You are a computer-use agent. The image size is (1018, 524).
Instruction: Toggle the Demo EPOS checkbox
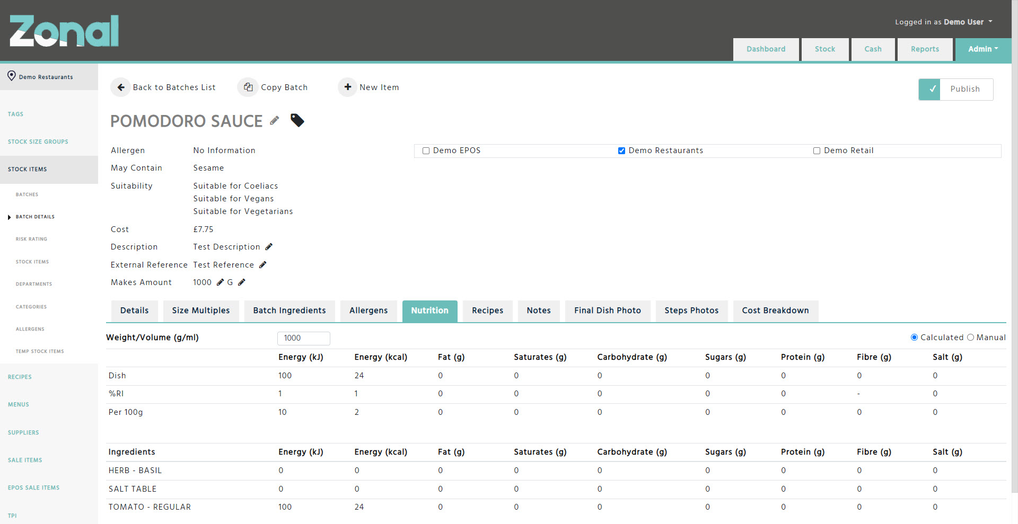click(426, 150)
